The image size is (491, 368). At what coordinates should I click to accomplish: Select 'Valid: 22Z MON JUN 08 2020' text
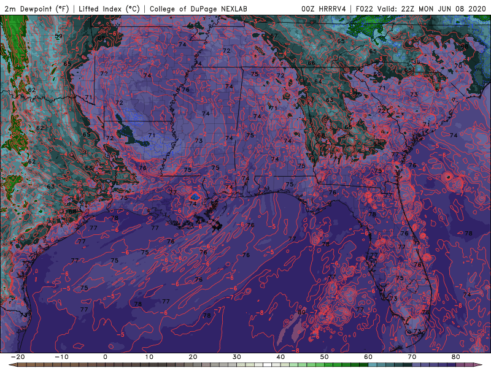pyautogui.click(x=432, y=9)
